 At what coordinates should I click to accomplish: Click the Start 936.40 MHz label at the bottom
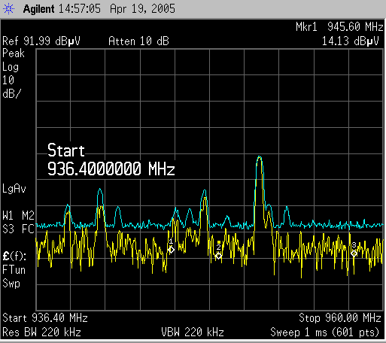point(45,318)
